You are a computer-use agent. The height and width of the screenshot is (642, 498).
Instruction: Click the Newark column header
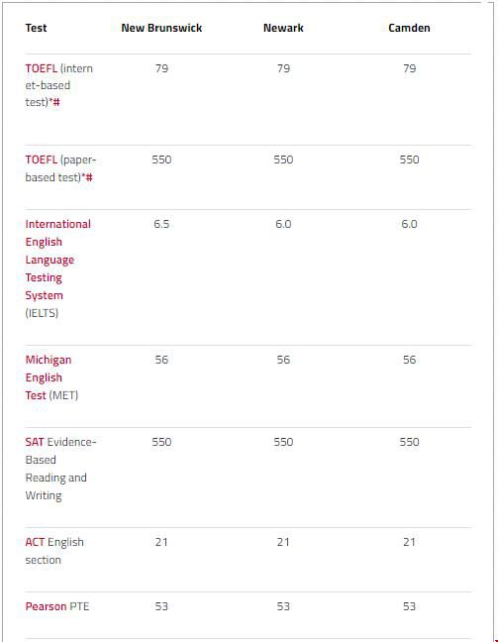pyautogui.click(x=283, y=28)
